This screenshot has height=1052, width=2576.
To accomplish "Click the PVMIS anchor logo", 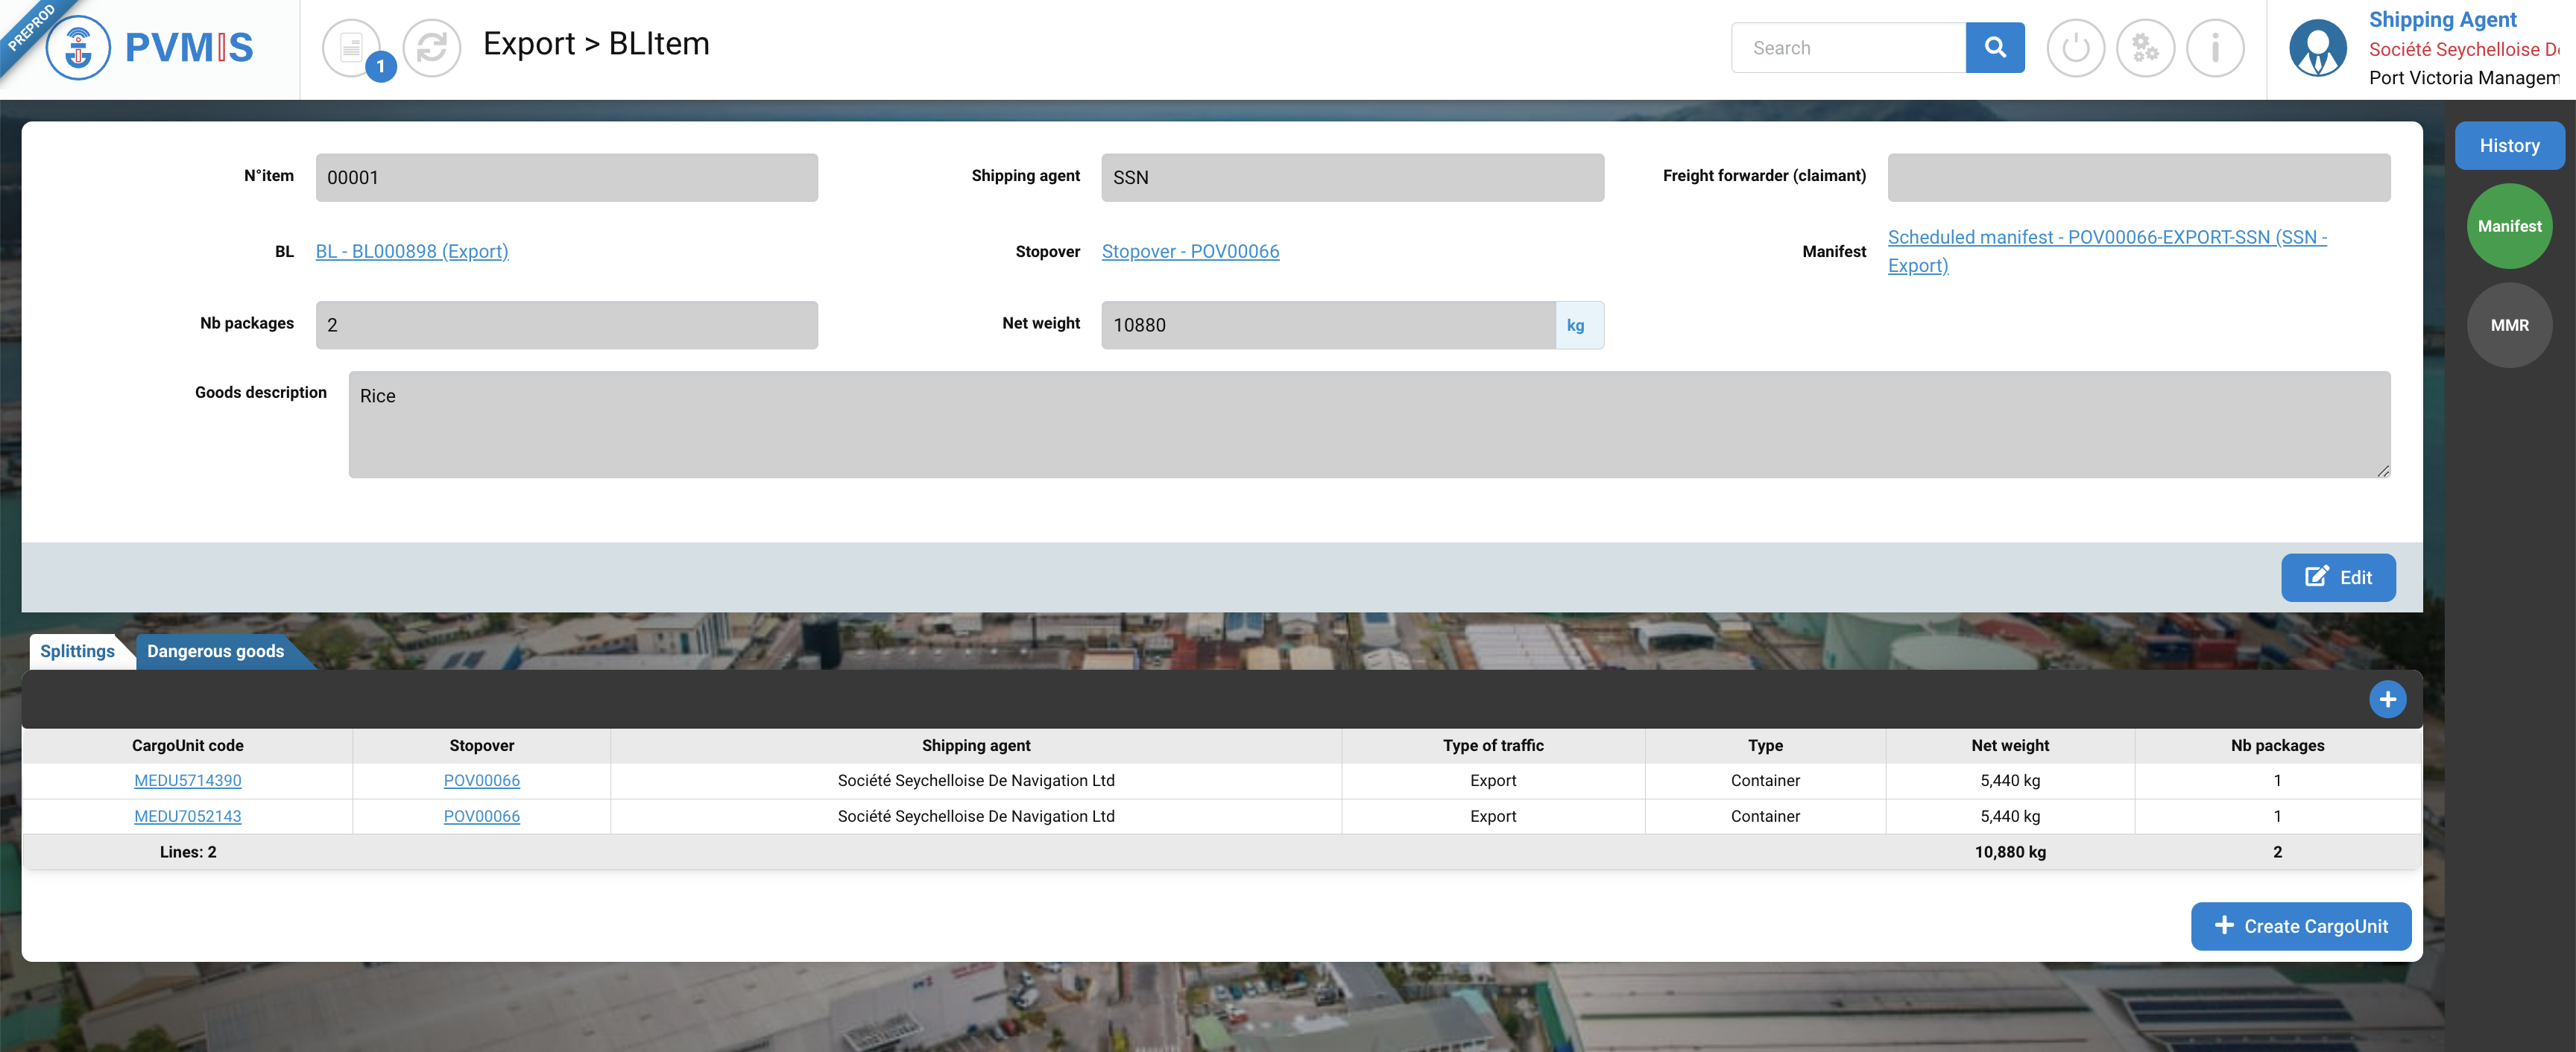I will pyautogui.click(x=78, y=47).
